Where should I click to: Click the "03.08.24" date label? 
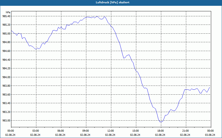coord(210,135)
